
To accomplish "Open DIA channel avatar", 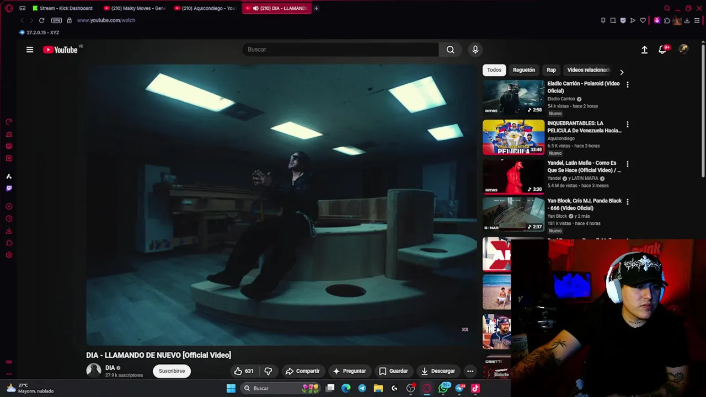I will [94, 371].
